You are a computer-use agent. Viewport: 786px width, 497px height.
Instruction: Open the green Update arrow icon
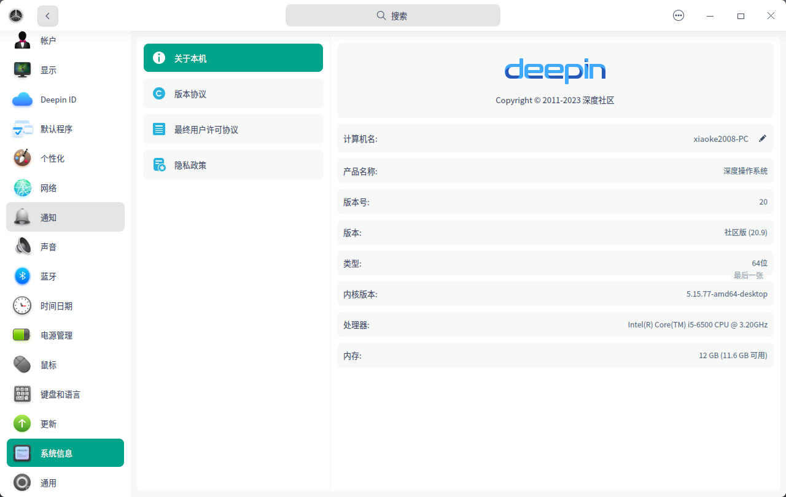tap(22, 423)
